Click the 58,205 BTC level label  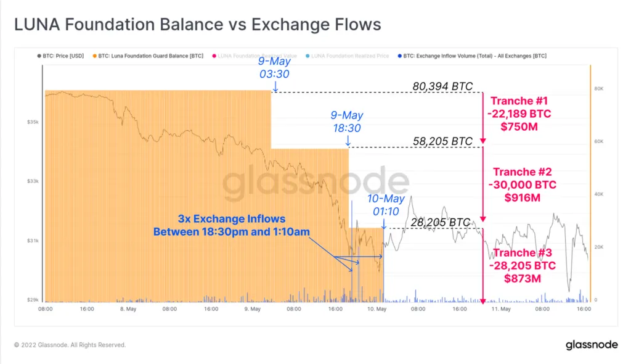[442, 141]
